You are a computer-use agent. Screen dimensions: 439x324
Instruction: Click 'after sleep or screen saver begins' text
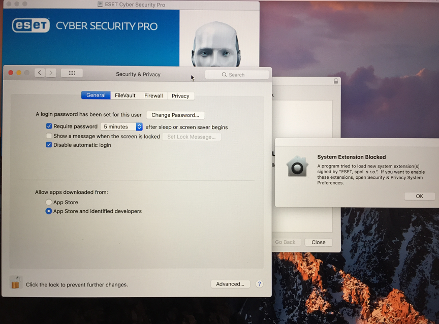click(x=187, y=127)
